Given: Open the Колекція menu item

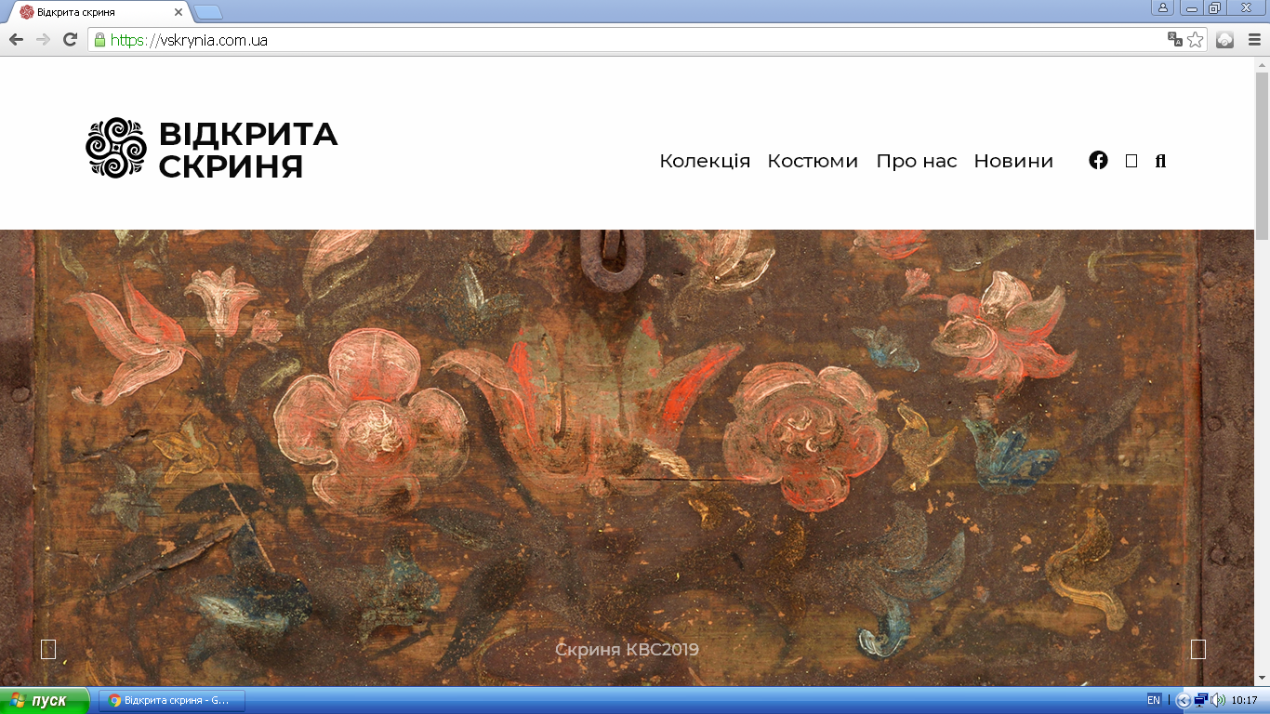Looking at the screenshot, I should (705, 161).
